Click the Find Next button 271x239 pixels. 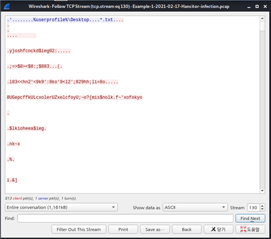click(250, 218)
